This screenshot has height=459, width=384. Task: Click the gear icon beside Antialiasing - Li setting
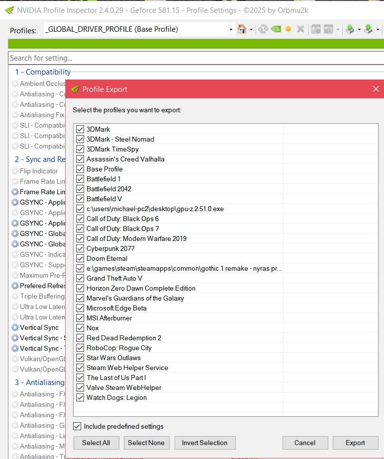click(x=14, y=436)
